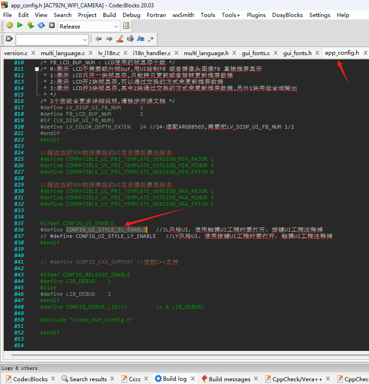Open the CppCheck/Vera++ log tab

click(297, 379)
